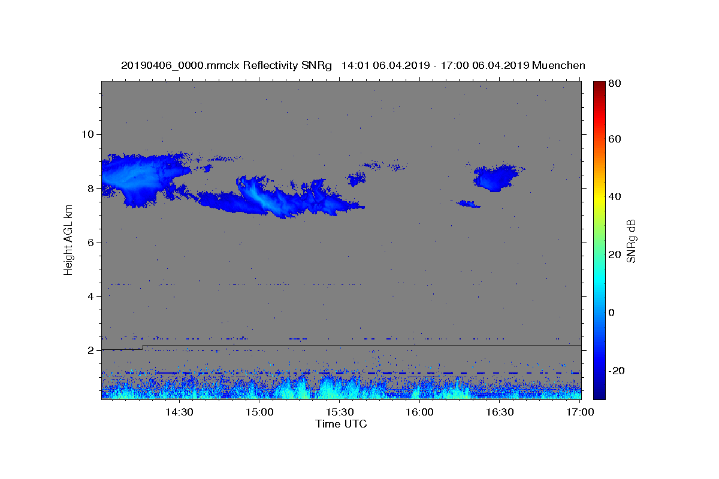This screenshot has width=719, height=479.
Task: Click the small cloud patch near 15:37 at 8.3 km
Action: (358, 178)
